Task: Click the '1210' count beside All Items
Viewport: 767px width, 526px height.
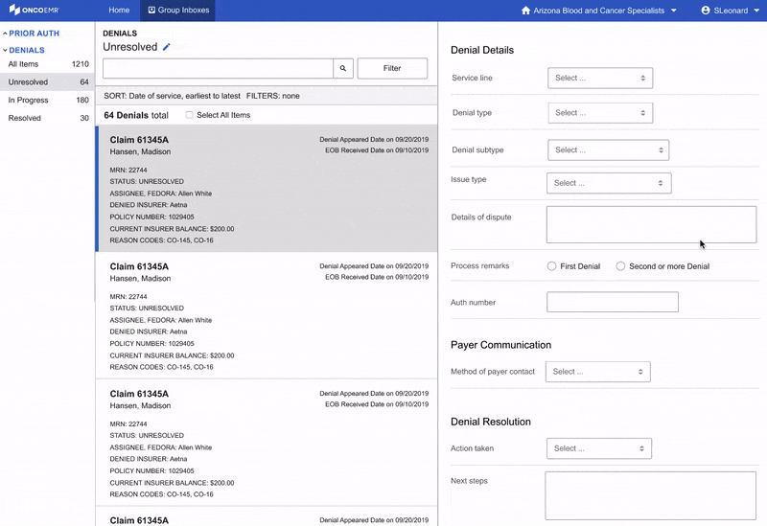Action: [81, 64]
